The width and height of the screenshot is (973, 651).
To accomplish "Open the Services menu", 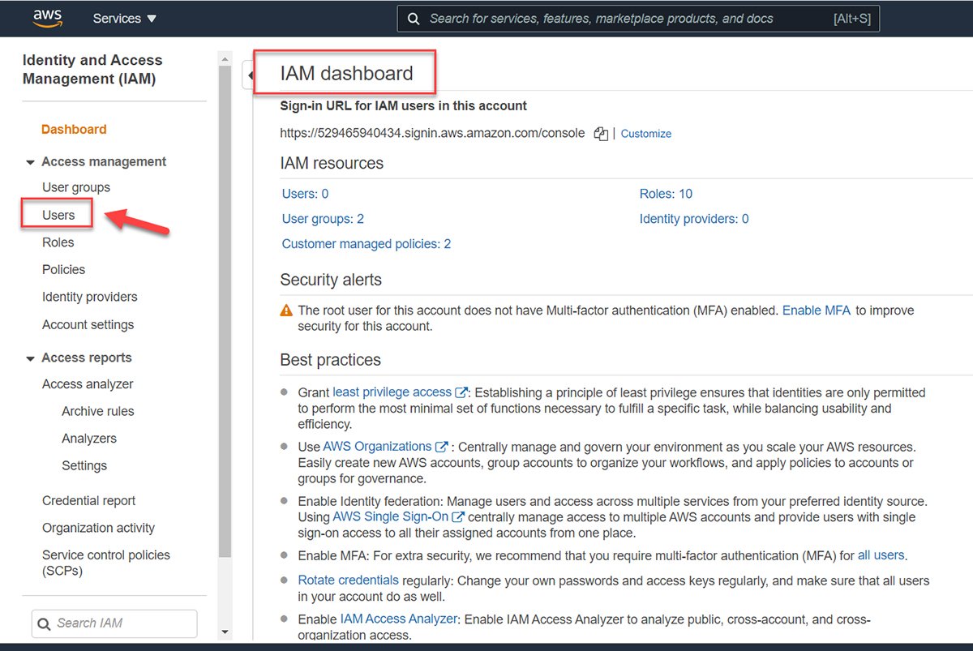I will [123, 18].
